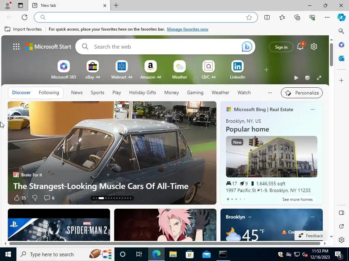Click the page vertical scrollbar thumb
Screen dimensions: 349x261
(331, 55)
